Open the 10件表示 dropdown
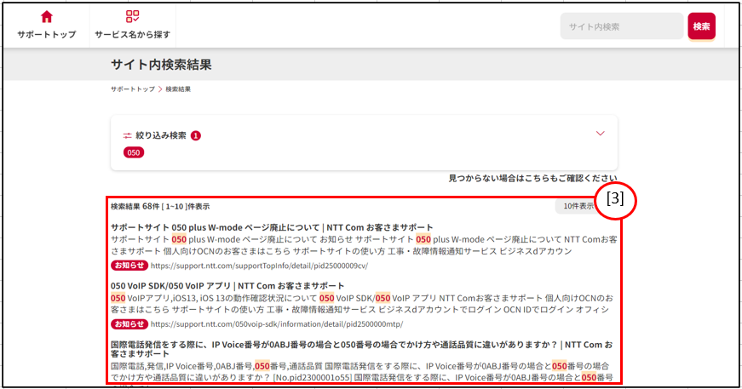 click(x=578, y=206)
